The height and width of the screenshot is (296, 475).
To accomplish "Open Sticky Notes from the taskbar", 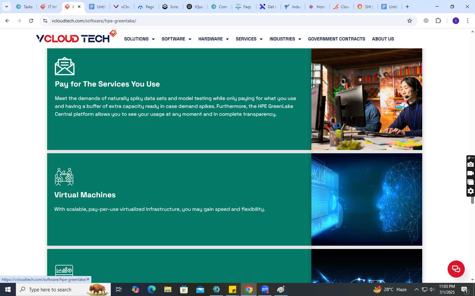I will point(233,289).
